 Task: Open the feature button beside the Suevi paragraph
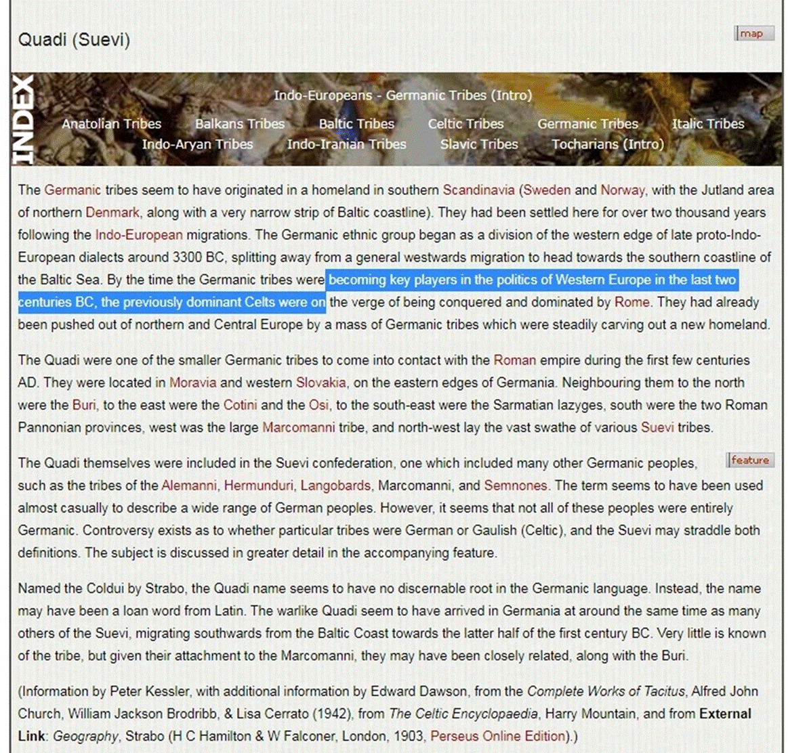(x=749, y=460)
